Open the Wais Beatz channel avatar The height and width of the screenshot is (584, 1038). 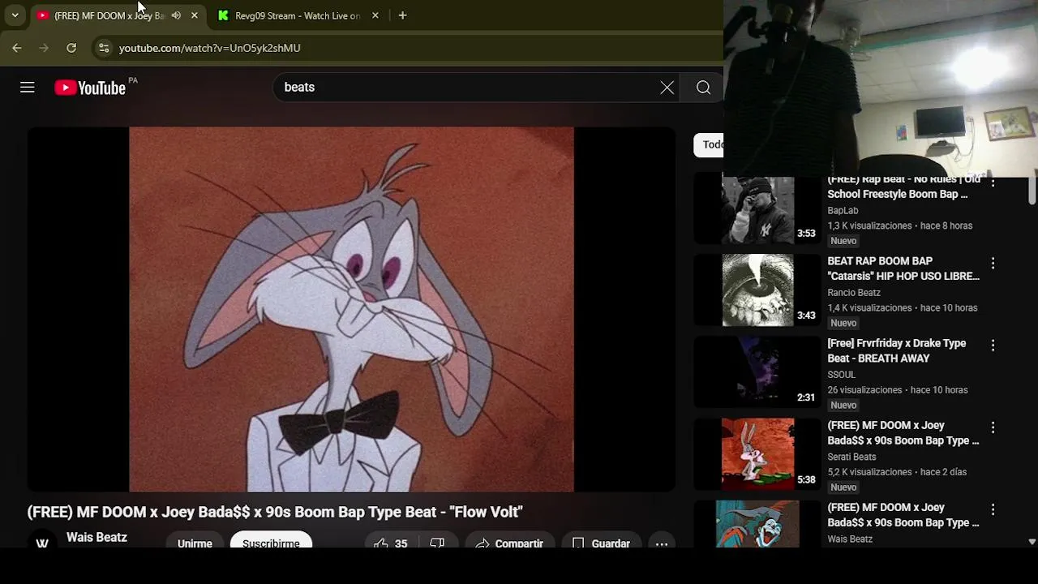42,543
